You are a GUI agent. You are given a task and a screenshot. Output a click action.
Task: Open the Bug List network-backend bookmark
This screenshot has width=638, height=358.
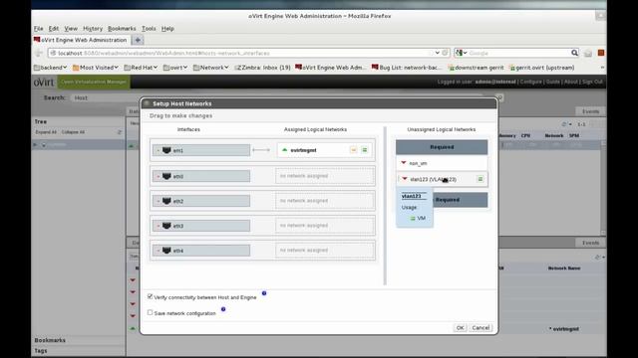pyautogui.click(x=406, y=68)
